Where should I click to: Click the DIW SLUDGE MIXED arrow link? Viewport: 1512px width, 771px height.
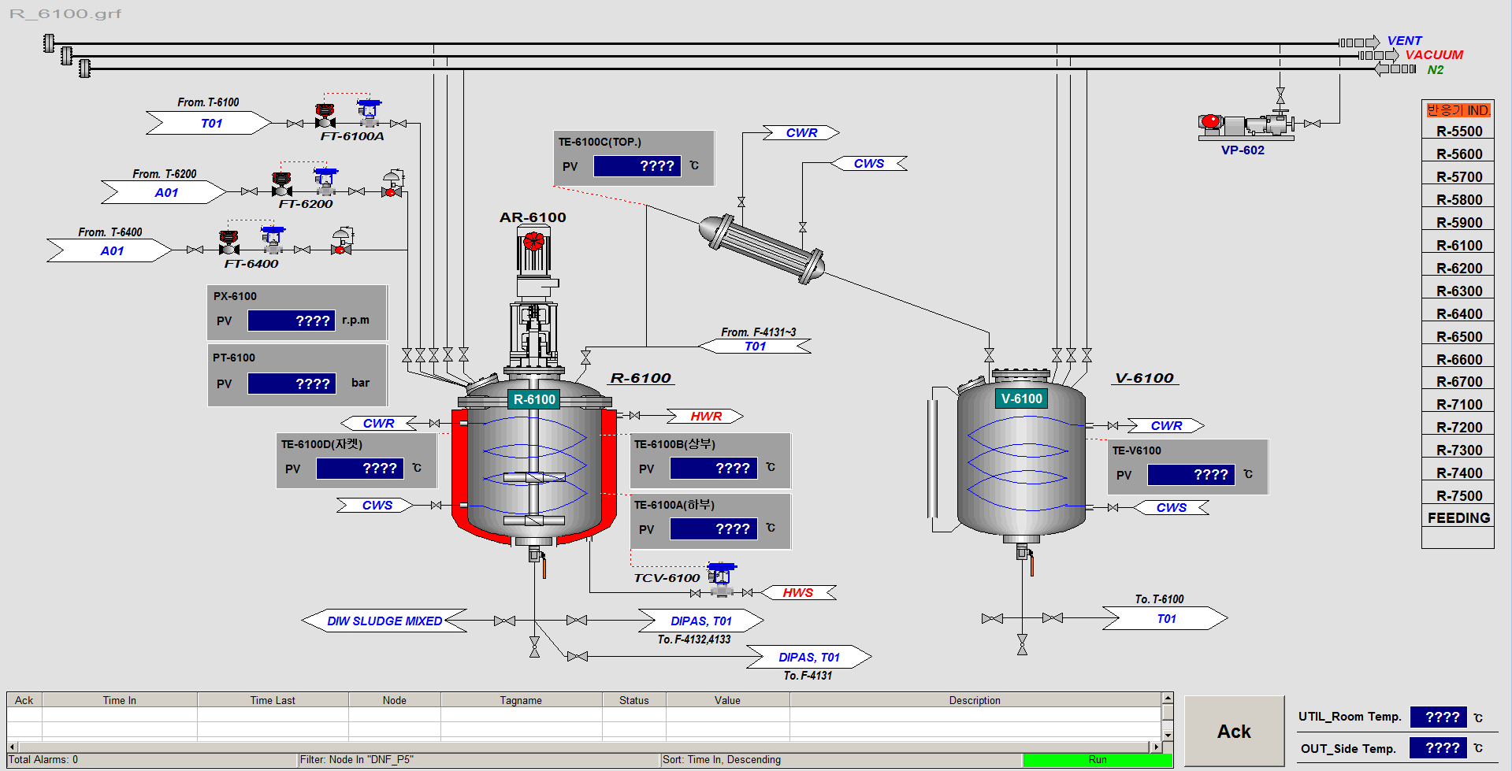tap(385, 621)
